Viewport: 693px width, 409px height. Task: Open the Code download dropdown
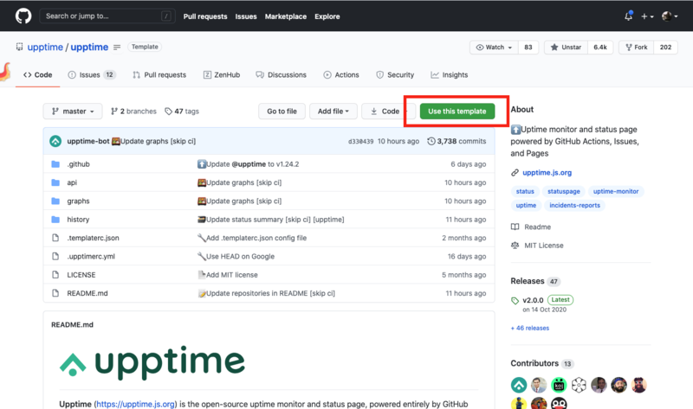(387, 112)
